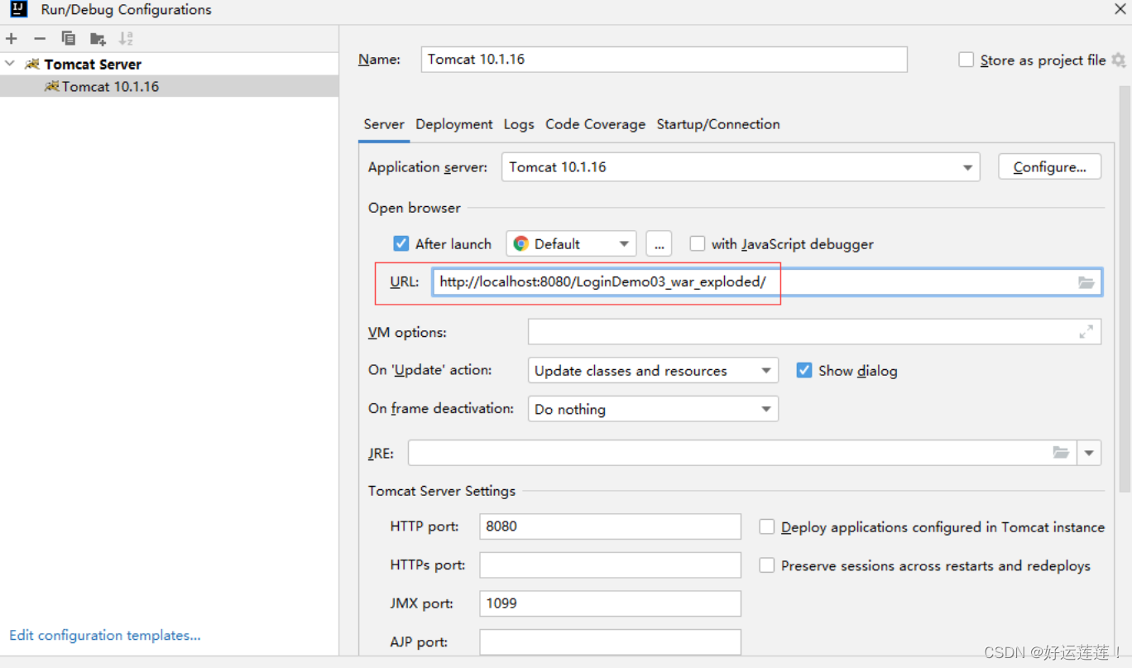The image size is (1132, 668).
Task: Click the Open browser section label
Action: [x=415, y=208]
